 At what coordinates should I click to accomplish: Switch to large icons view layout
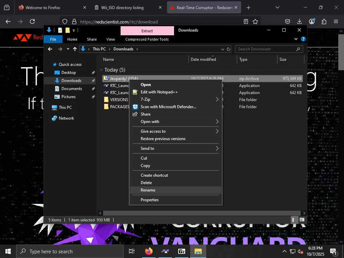pyautogui.click(x=302, y=220)
